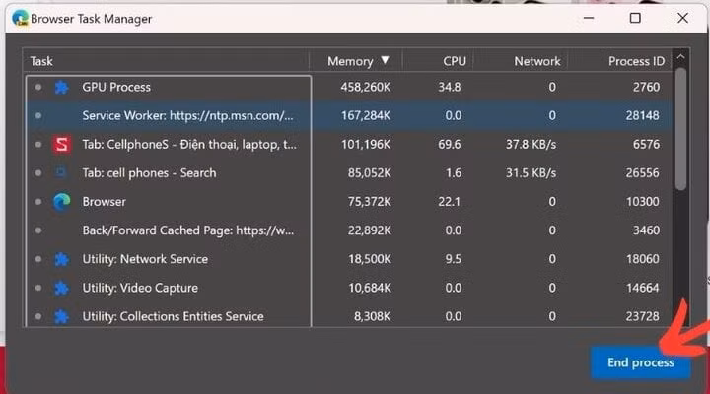Click the 22,892K memory value
The height and width of the screenshot is (394, 710).
pos(369,230)
